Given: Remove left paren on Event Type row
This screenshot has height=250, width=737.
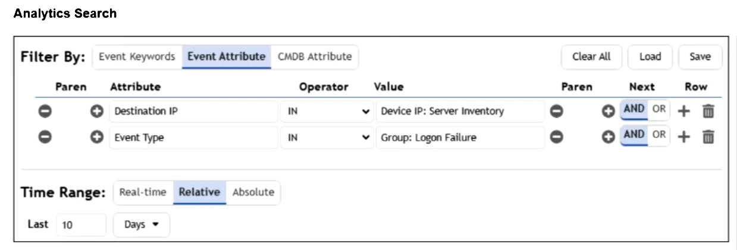Looking at the screenshot, I should coord(45,137).
